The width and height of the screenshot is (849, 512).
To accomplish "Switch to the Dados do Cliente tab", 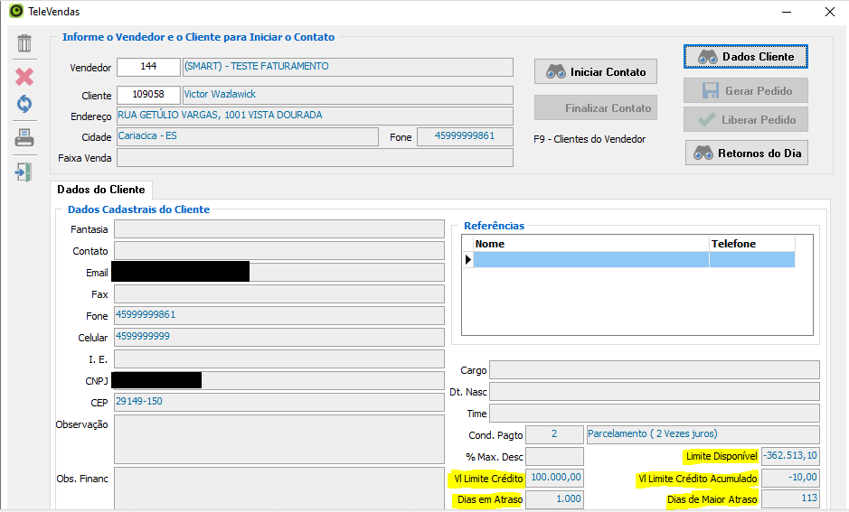I will 100,190.
